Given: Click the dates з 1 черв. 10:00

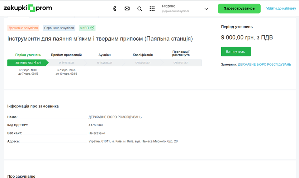Looking at the screenshot, I should [28, 70].
